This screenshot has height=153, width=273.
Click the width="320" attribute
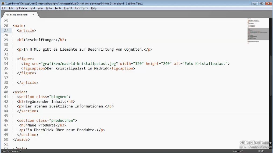pyautogui.click(x=132, y=64)
